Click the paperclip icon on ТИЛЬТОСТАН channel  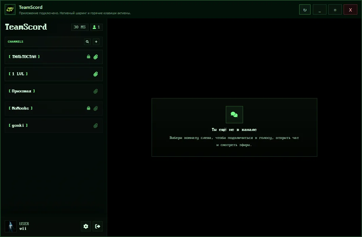tap(96, 57)
